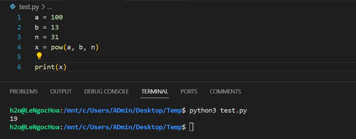Click line number 1 in the gutter

(19, 17)
